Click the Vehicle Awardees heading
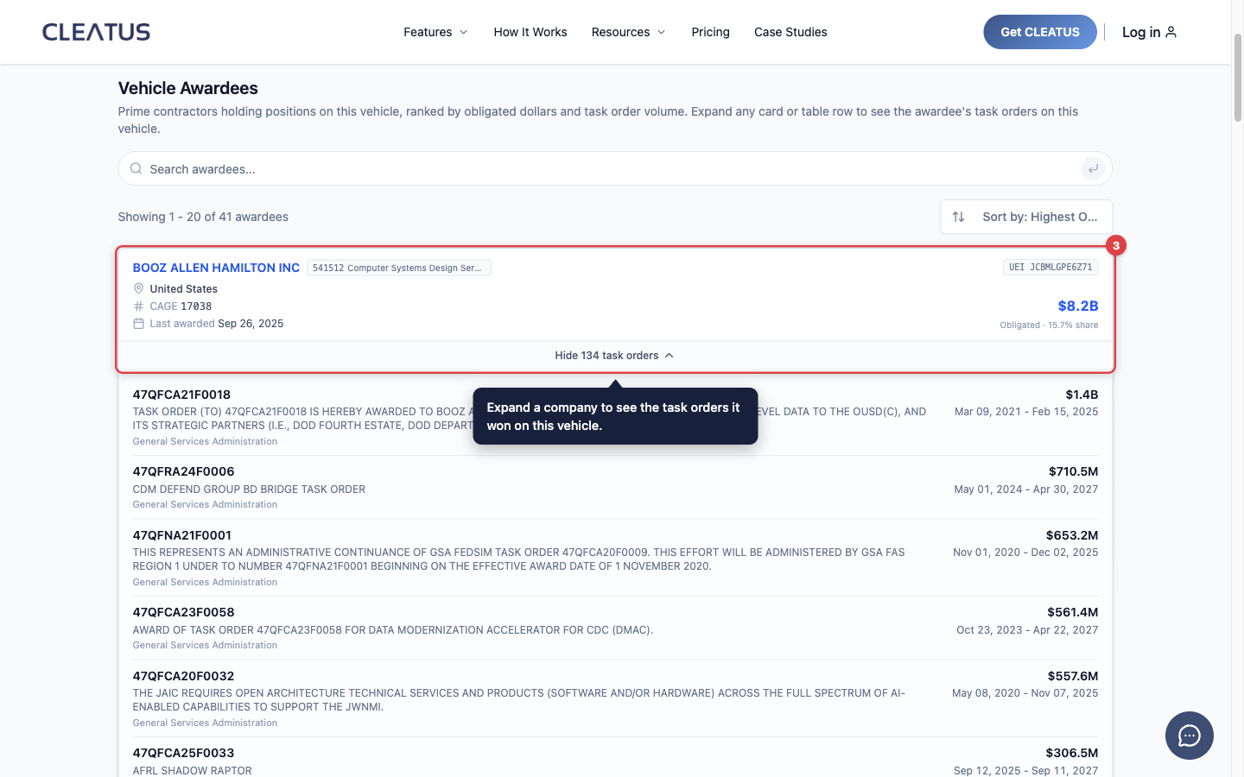Viewport: 1244px width, 777px height. (x=188, y=88)
